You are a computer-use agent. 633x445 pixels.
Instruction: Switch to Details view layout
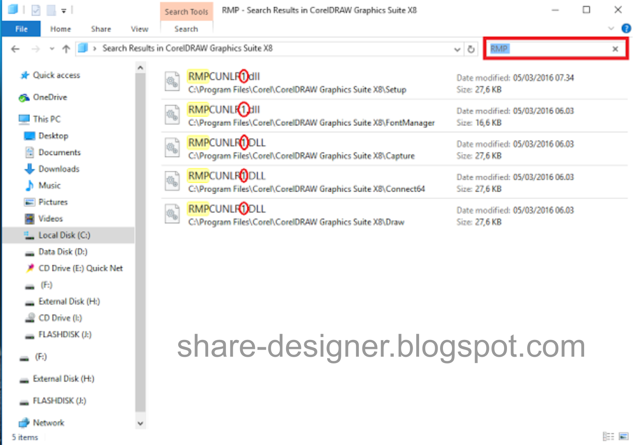coord(608,436)
